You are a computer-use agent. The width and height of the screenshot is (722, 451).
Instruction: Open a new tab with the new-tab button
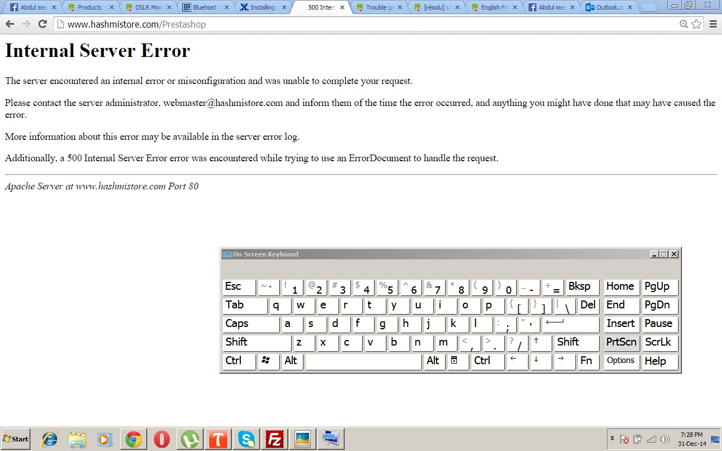tap(648, 7)
